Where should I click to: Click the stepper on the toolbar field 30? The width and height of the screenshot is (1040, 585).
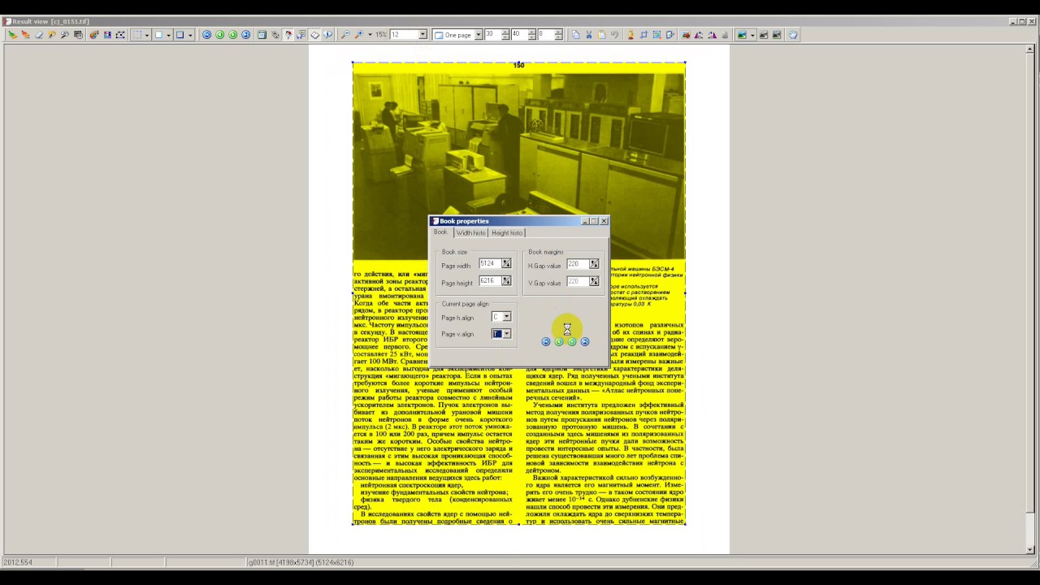coord(505,35)
